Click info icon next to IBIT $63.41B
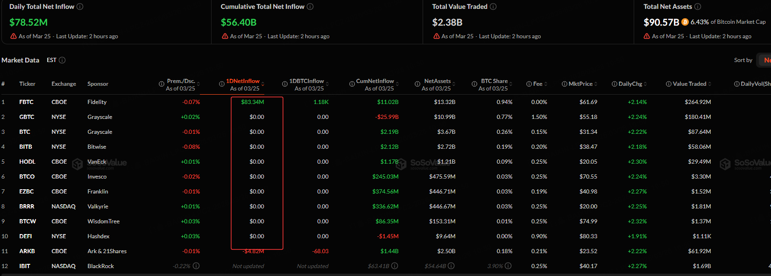This screenshot has width=771, height=276. point(395,266)
